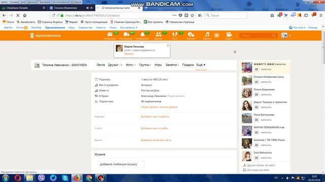Write message to Ольга Бадоева envelope icon
325x182 pixels.
tap(256, 95)
